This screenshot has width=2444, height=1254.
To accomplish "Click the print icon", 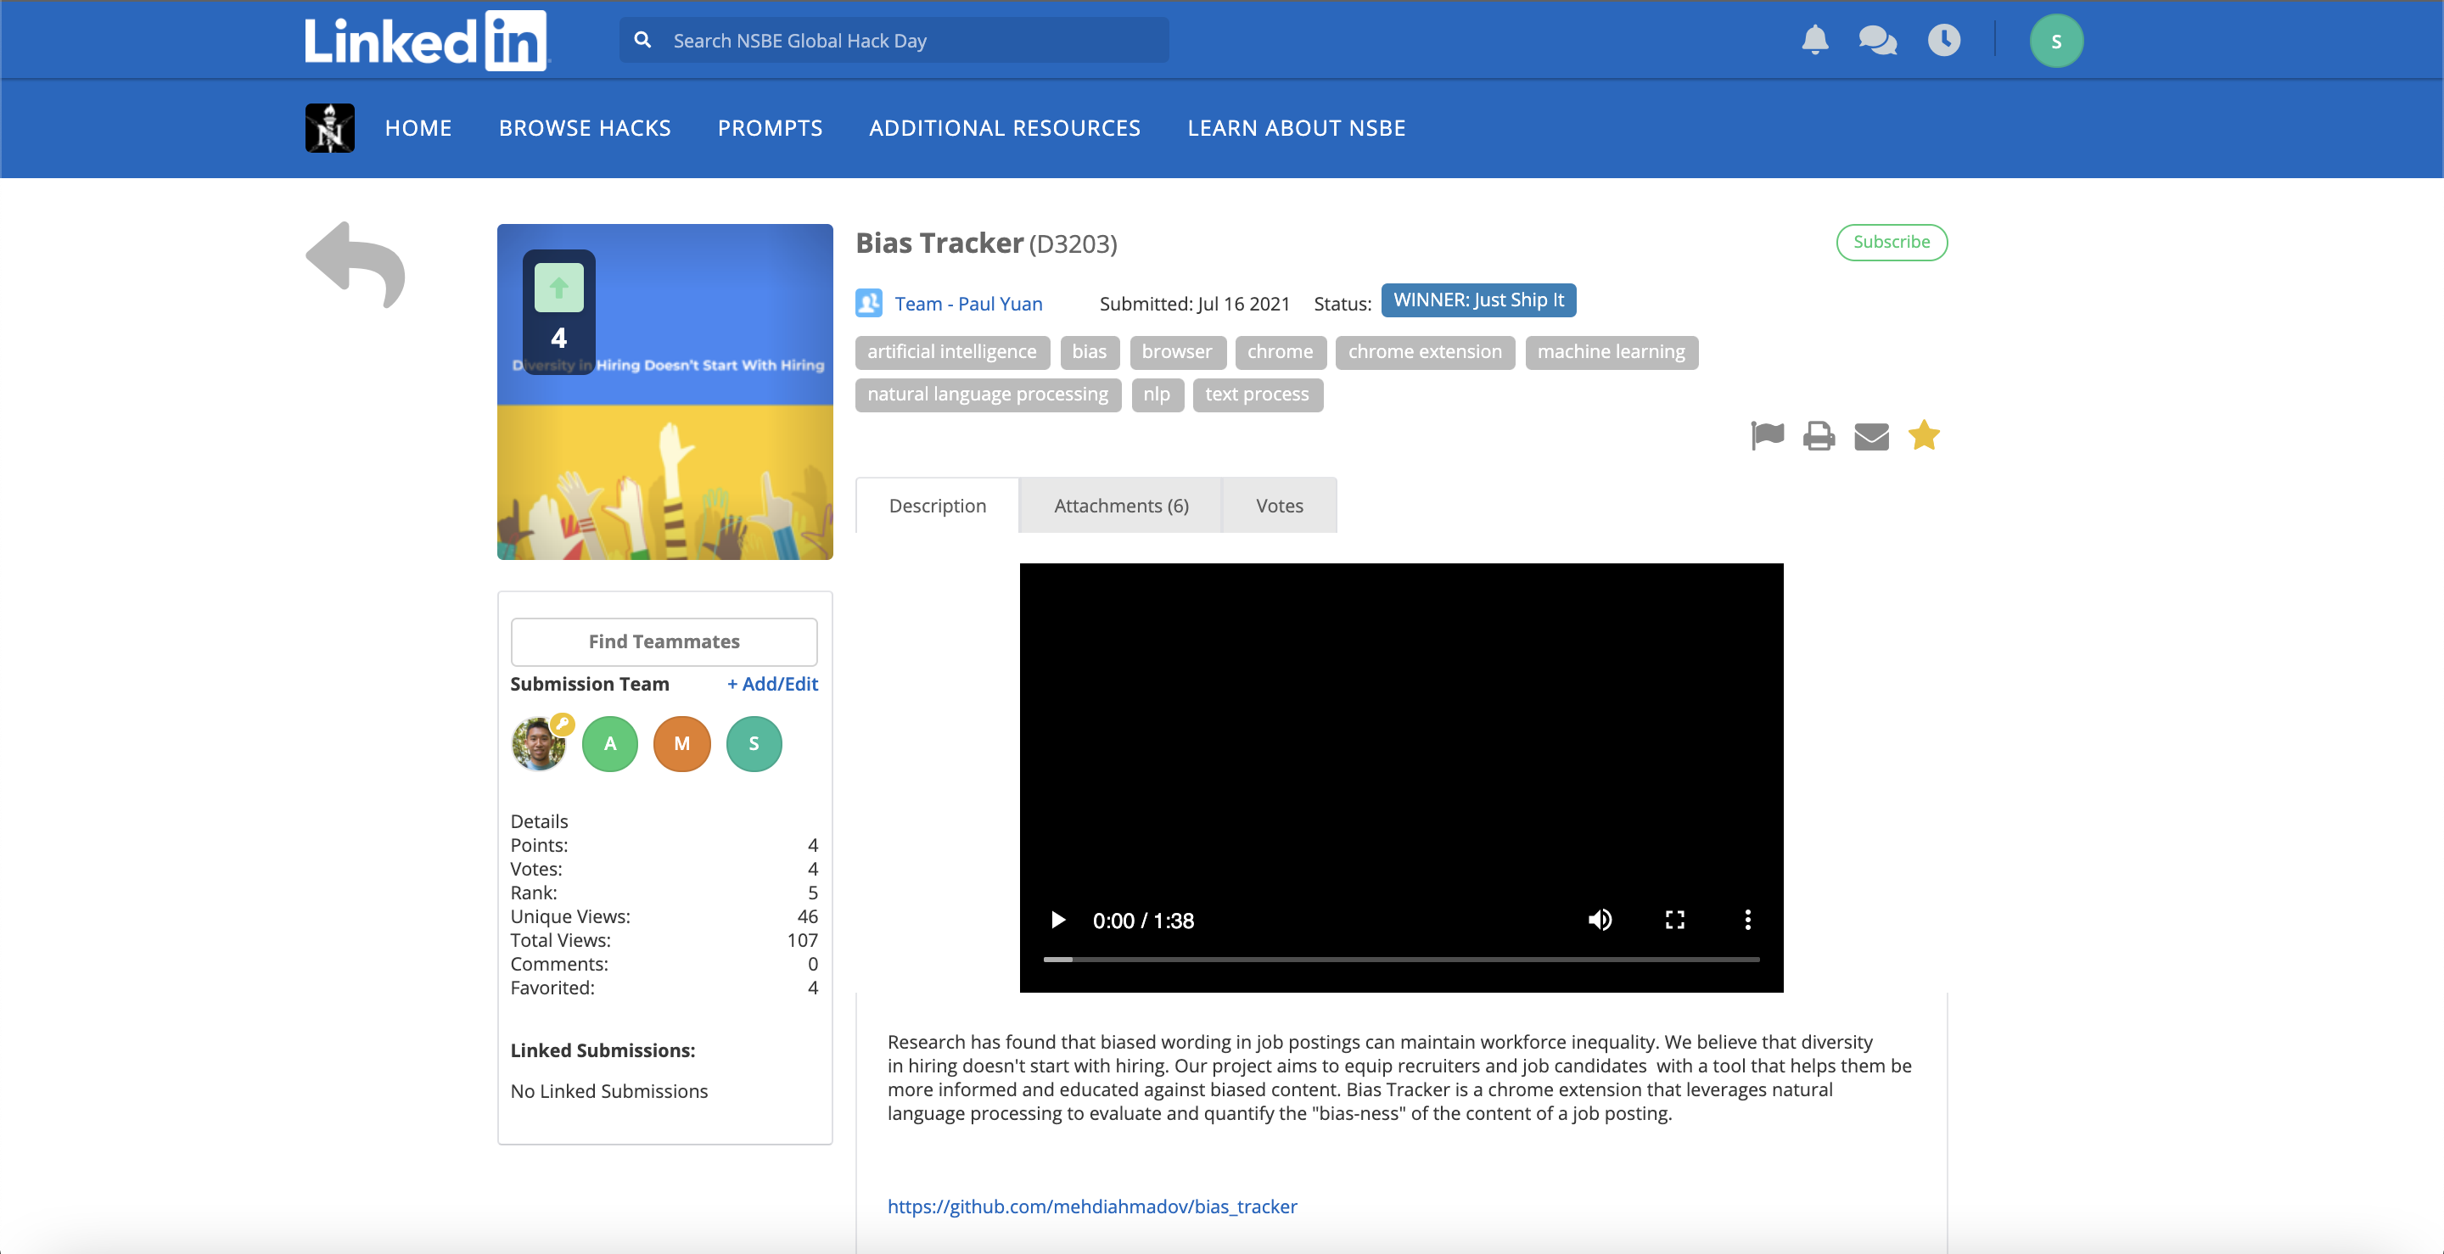I will click(1819, 435).
